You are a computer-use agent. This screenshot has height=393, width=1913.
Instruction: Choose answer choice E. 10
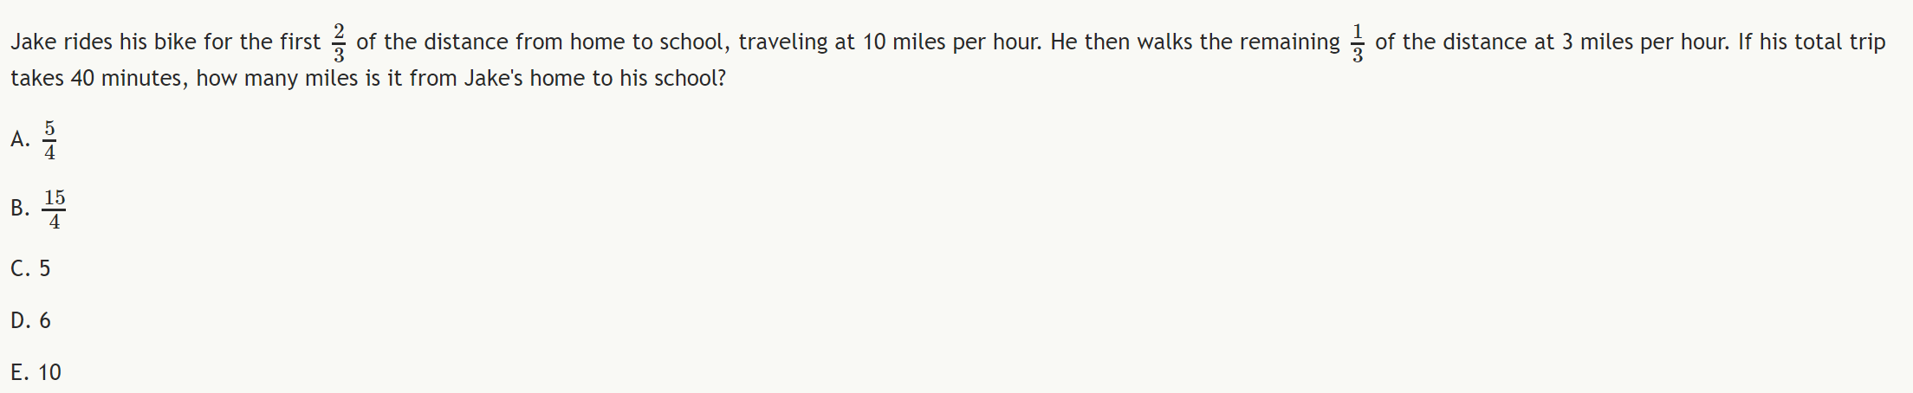click(36, 372)
